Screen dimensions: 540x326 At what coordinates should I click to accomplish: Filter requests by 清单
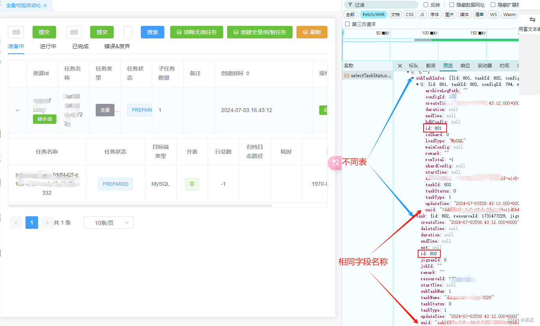tap(479, 14)
